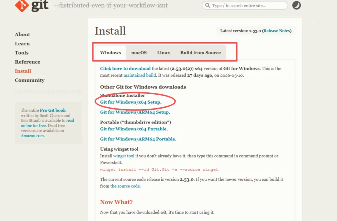Click the Git diamond logo icon
This screenshot has width=337, height=221.
click(x=22, y=6)
